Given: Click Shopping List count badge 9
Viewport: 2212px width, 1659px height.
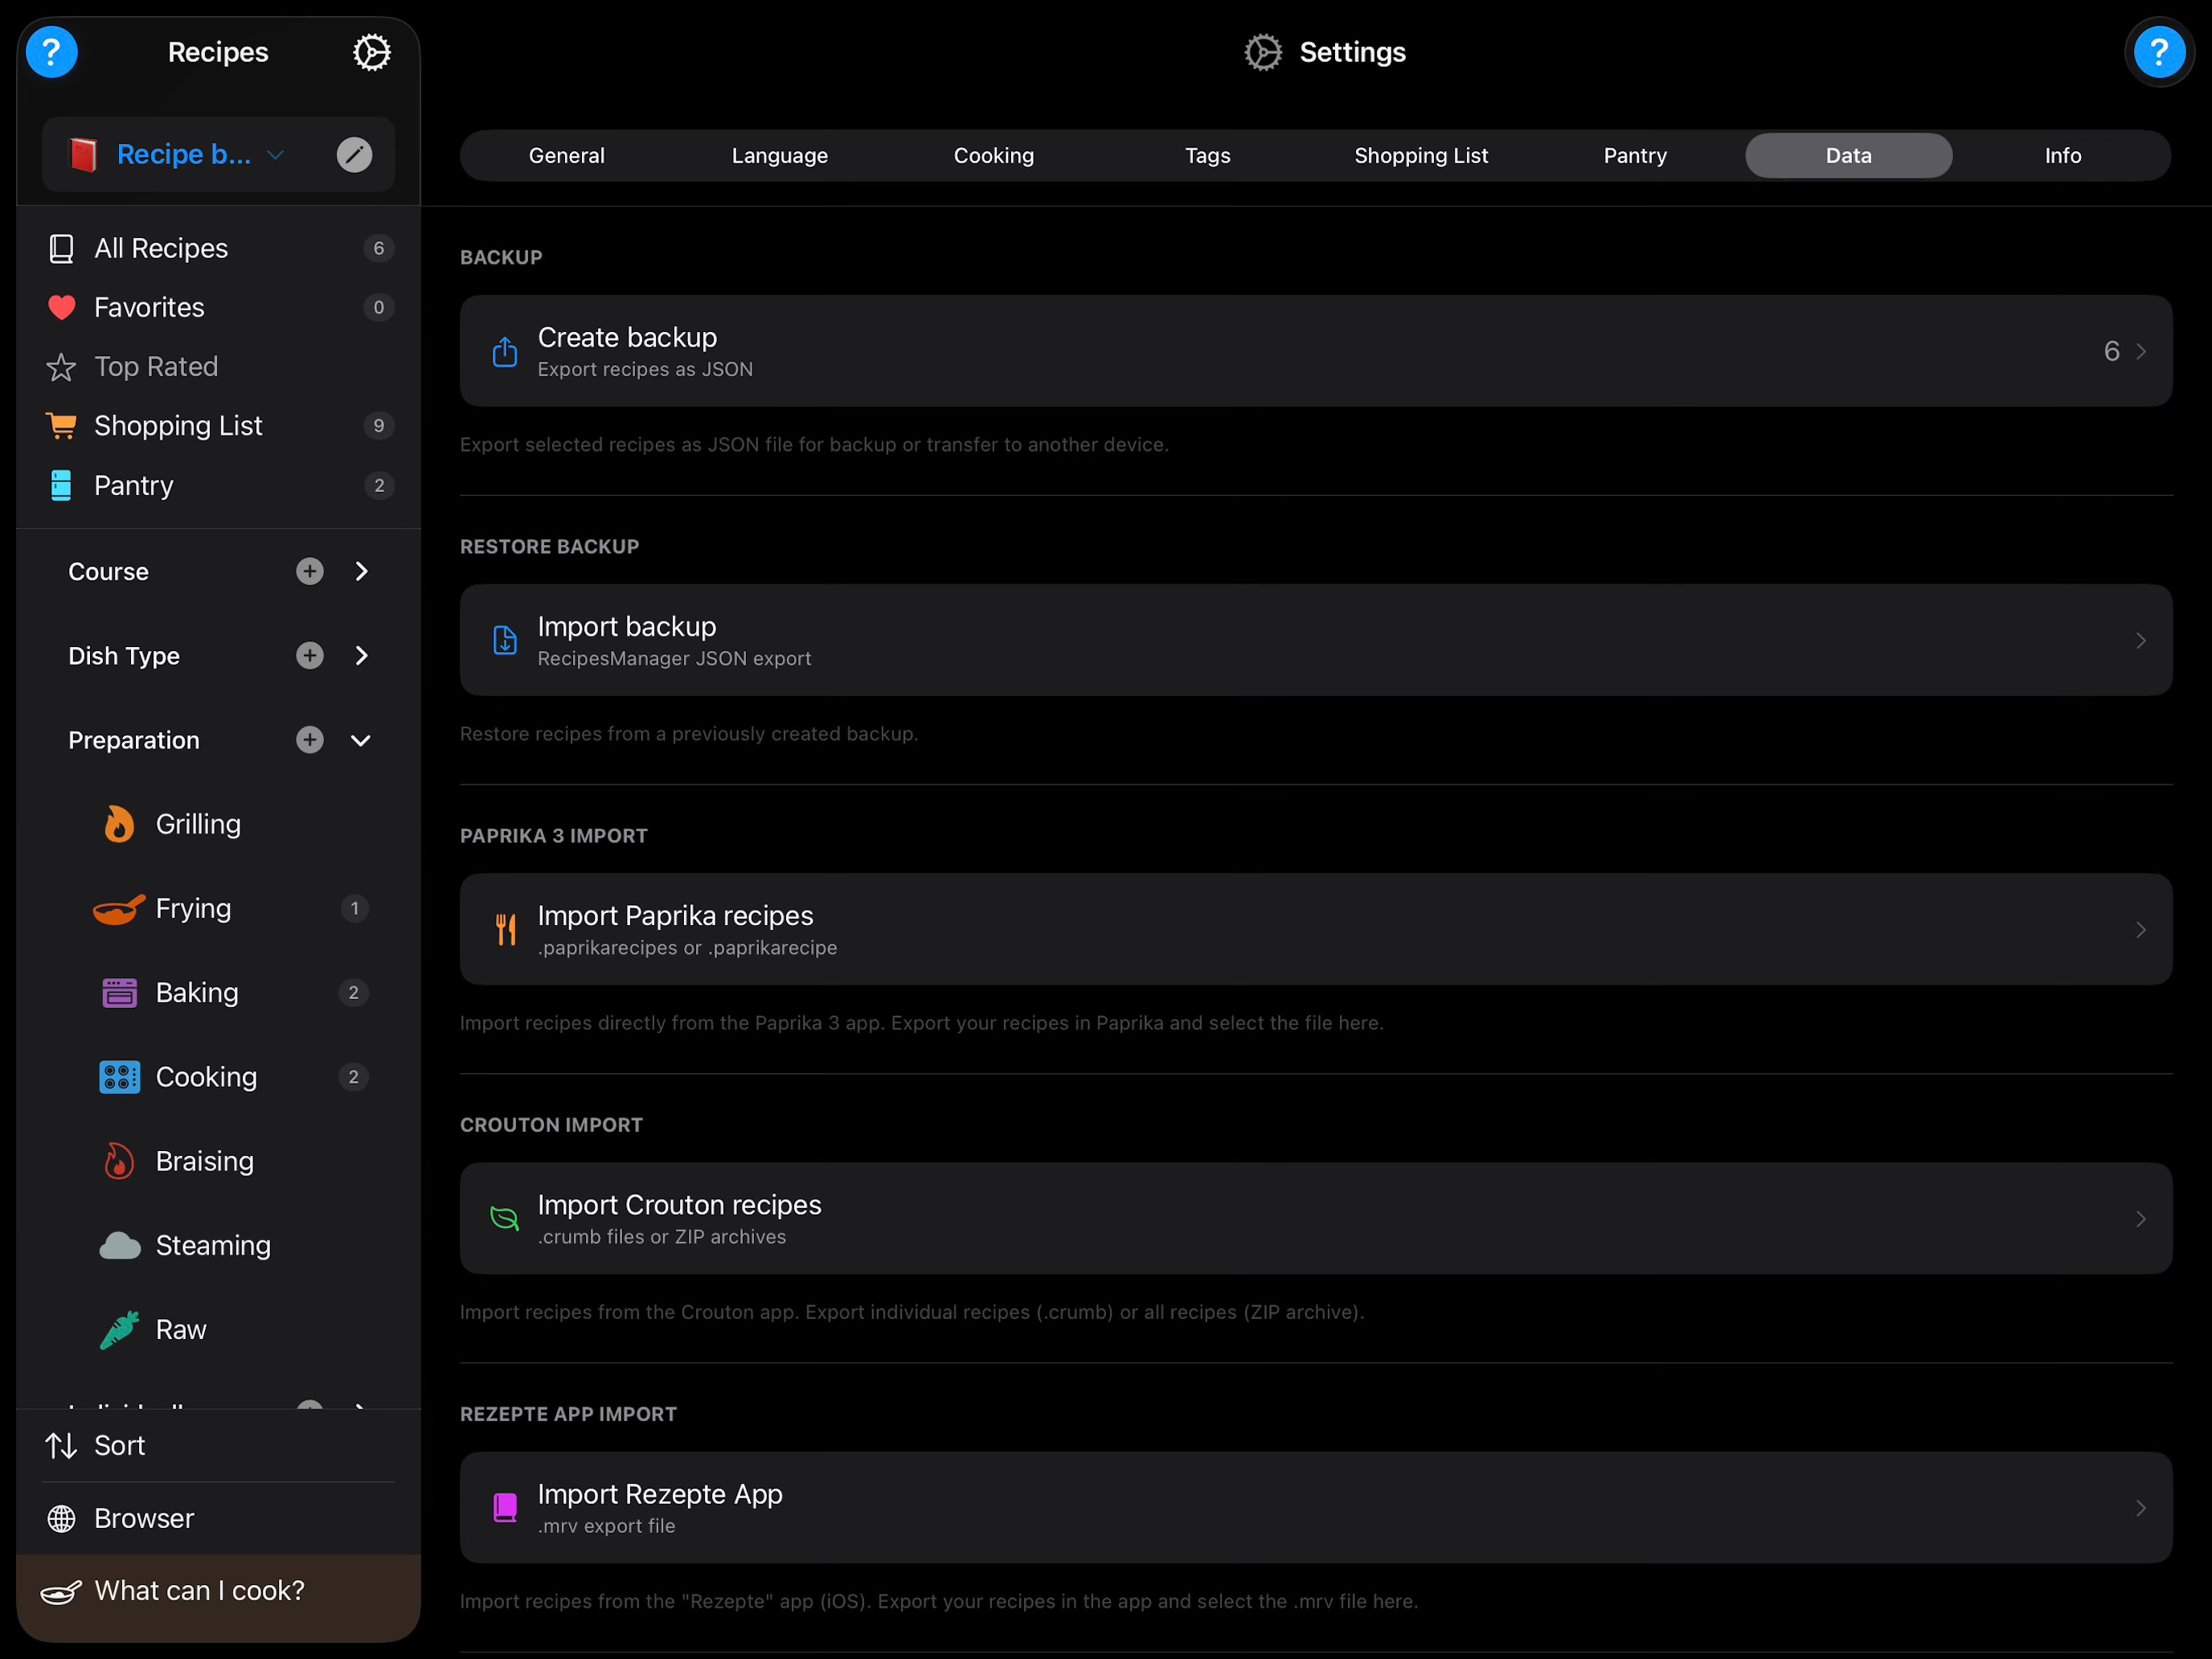Looking at the screenshot, I should pos(378,426).
